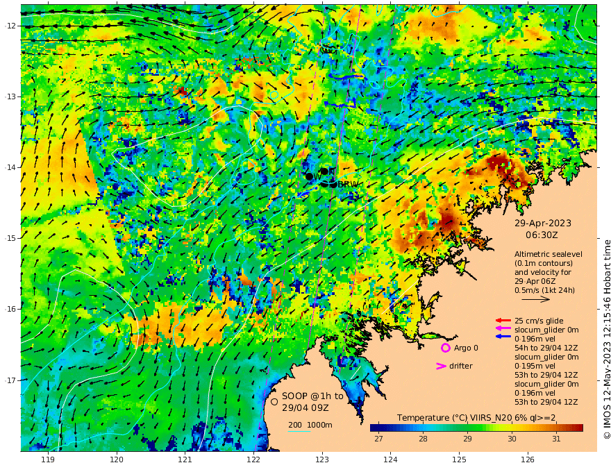
Task: Click the latitude axis label -14
Action: (10, 167)
